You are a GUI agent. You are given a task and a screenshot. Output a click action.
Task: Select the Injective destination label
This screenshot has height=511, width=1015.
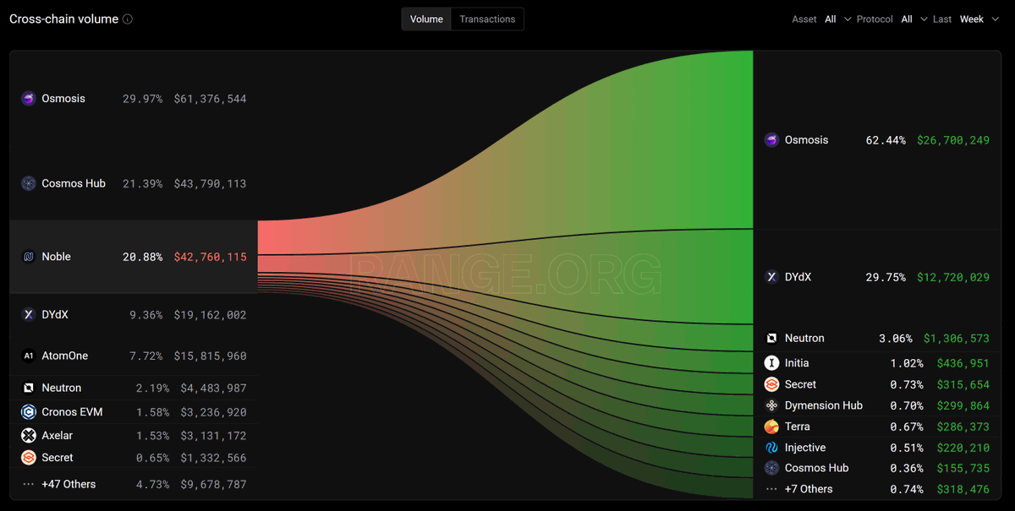coord(805,448)
